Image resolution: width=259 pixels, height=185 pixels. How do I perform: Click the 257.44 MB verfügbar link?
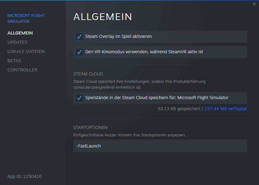coord(226,109)
